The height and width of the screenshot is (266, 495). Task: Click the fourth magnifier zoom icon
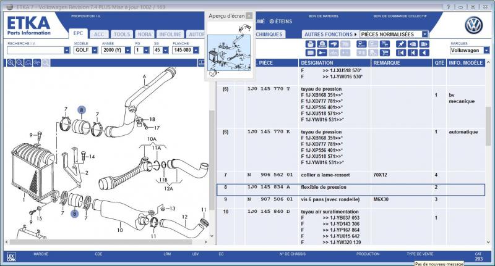click(x=37, y=63)
